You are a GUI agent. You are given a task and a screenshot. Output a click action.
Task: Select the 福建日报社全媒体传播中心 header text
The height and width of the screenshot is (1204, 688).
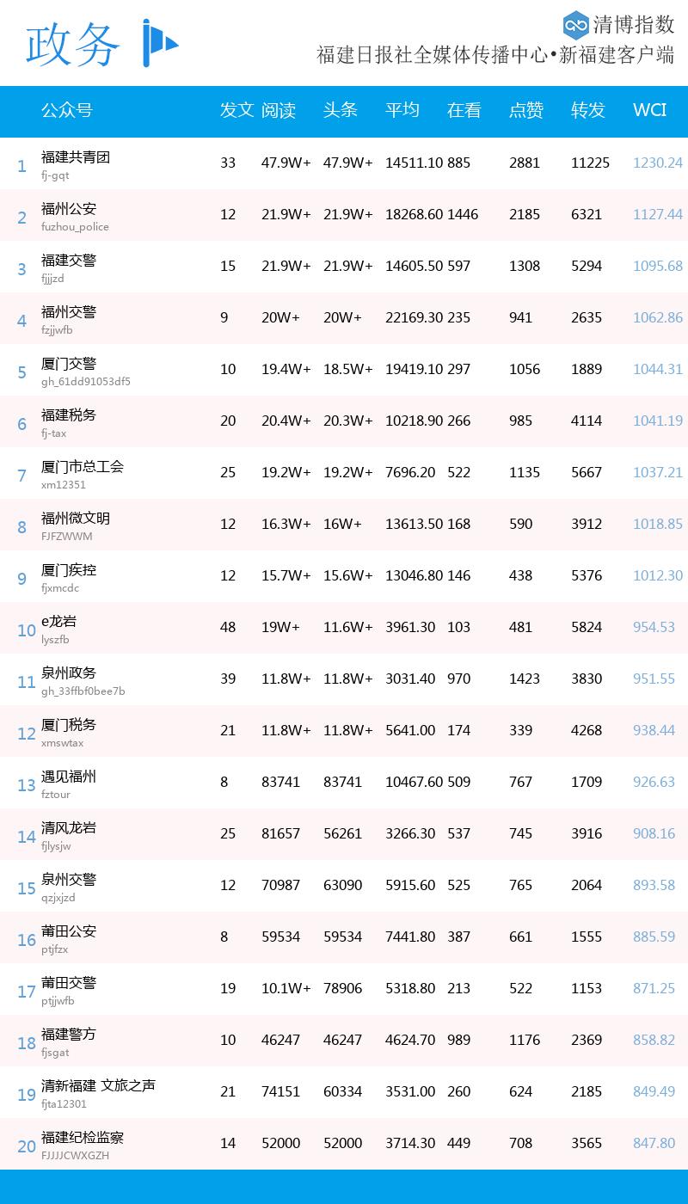click(x=433, y=56)
